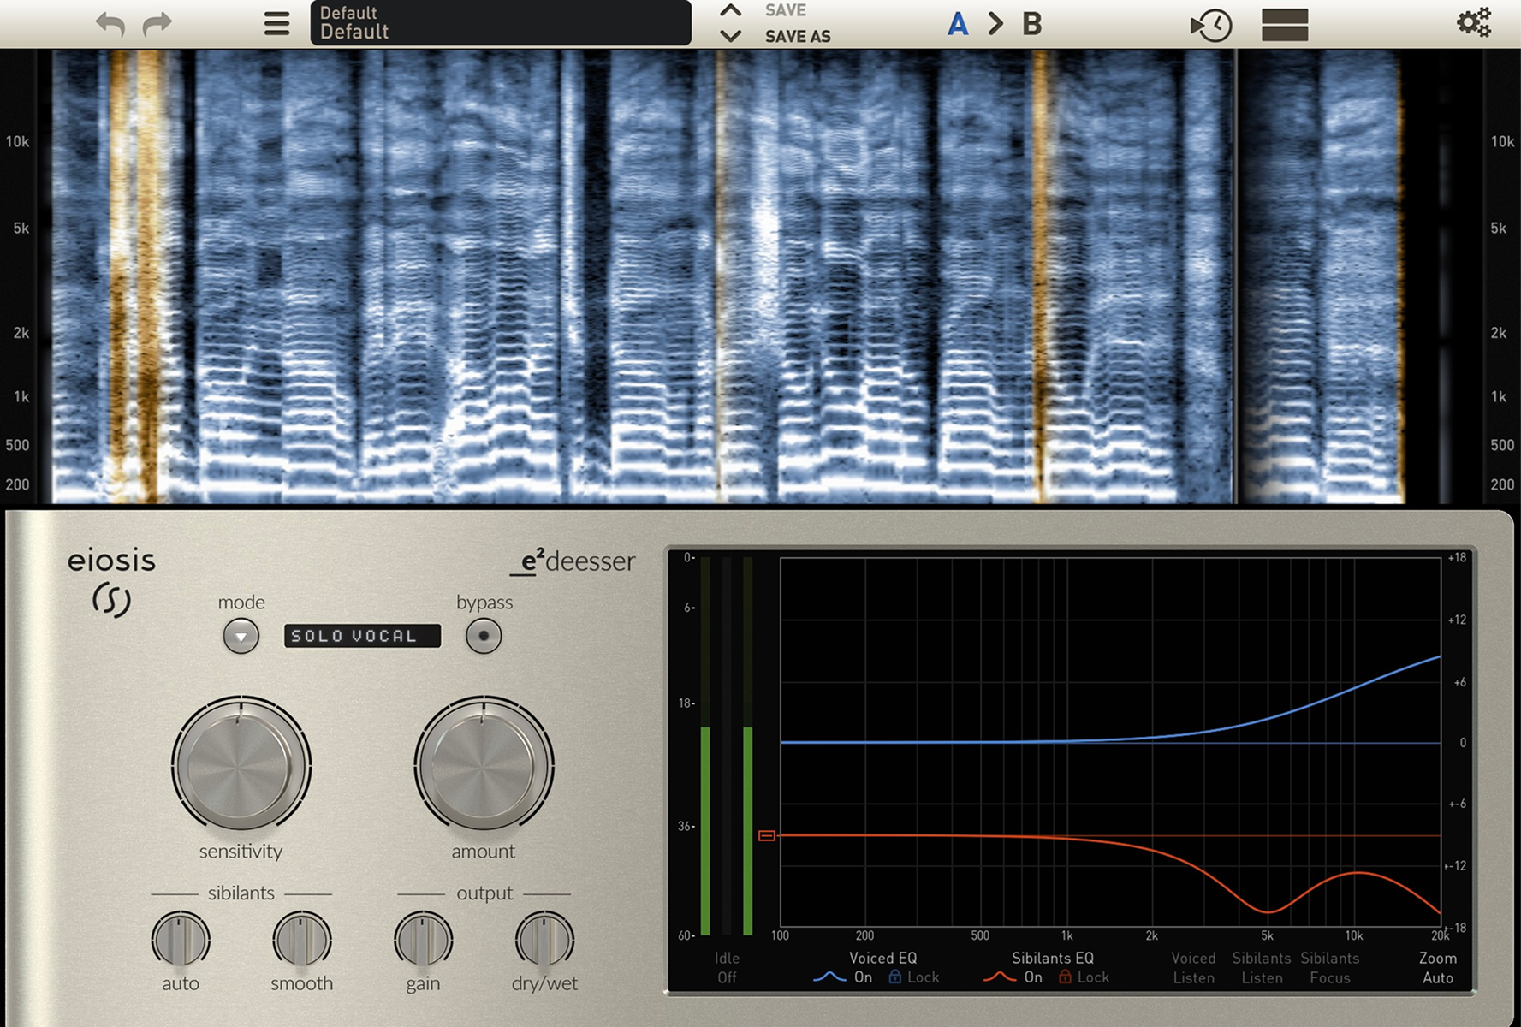Open the hamburger preset menu

(x=276, y=23)
